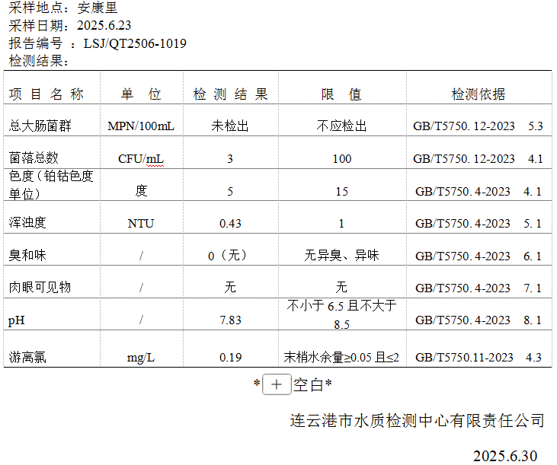
Task: Select the 检测结果 column header
Action: tap(230, 94)
